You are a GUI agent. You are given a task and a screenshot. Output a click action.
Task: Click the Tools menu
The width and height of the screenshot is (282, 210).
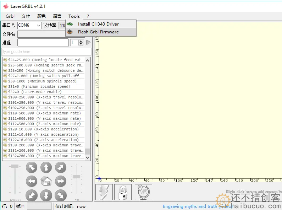74,16
